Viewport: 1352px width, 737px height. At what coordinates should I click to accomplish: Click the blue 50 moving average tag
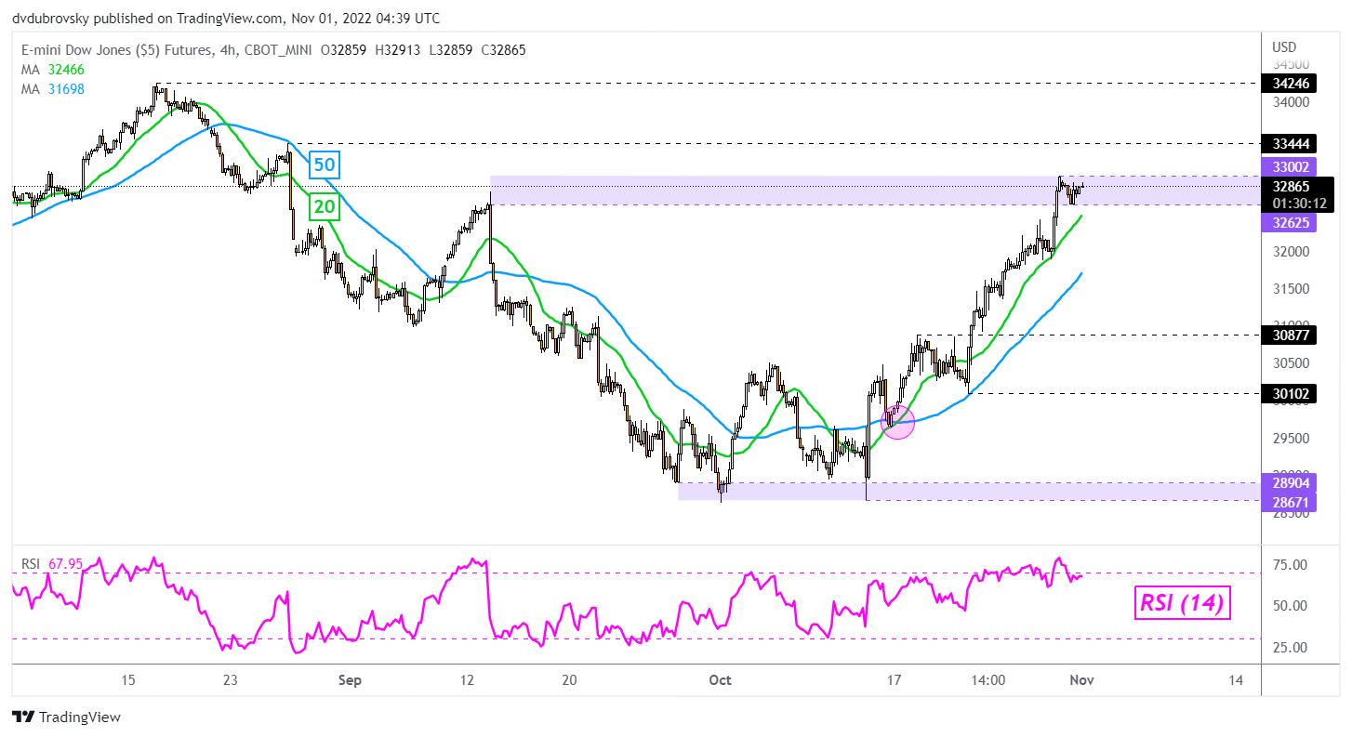[x=324, y=166]
